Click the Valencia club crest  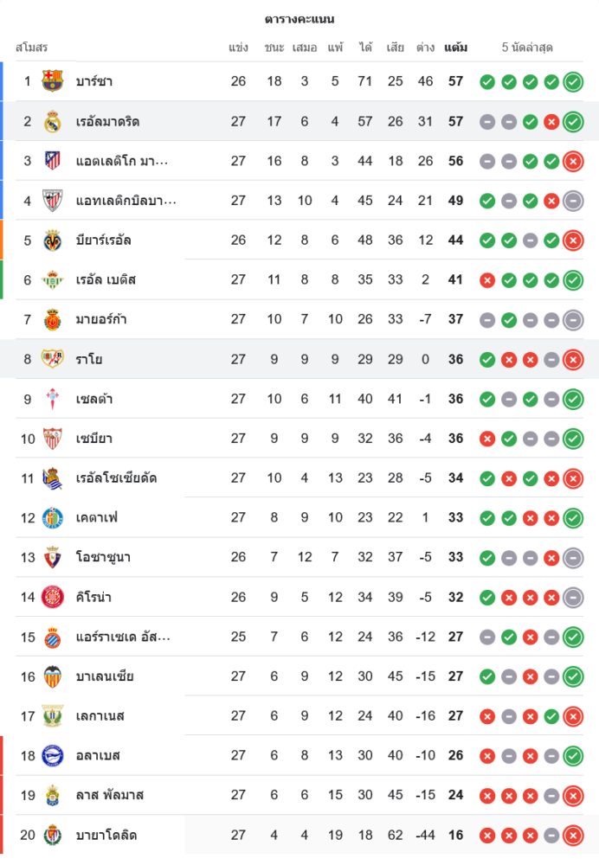pos(53,676)
